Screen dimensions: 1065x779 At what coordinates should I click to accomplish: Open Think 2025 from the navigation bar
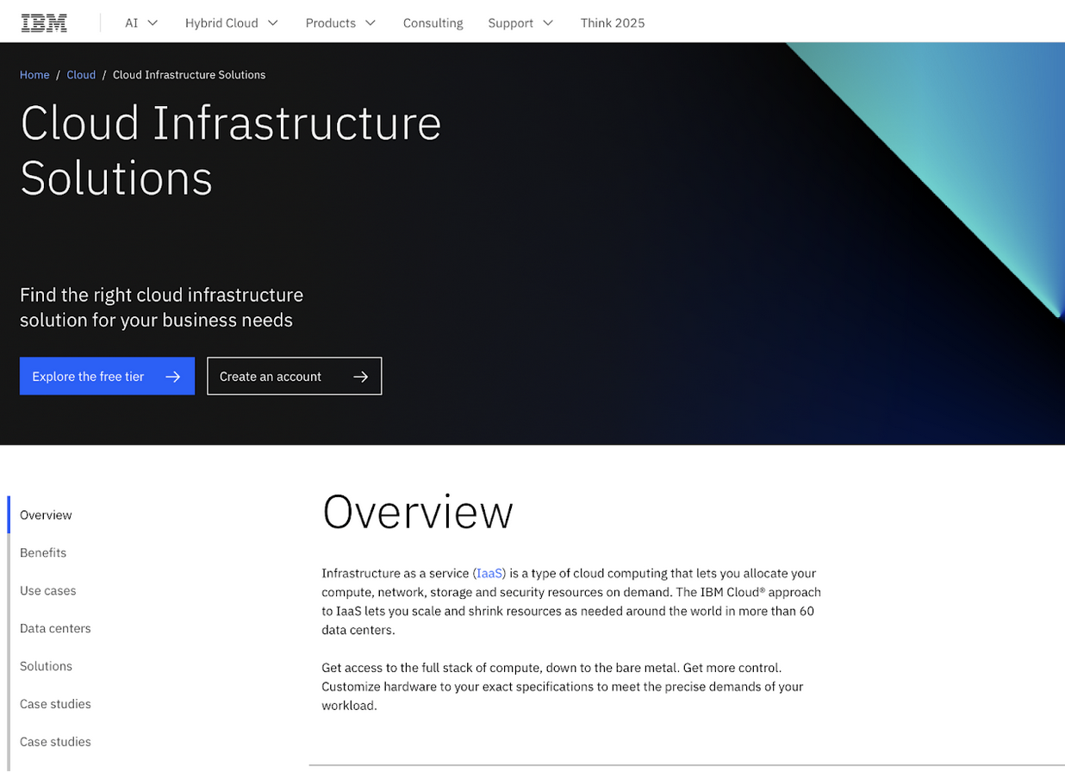613,23
